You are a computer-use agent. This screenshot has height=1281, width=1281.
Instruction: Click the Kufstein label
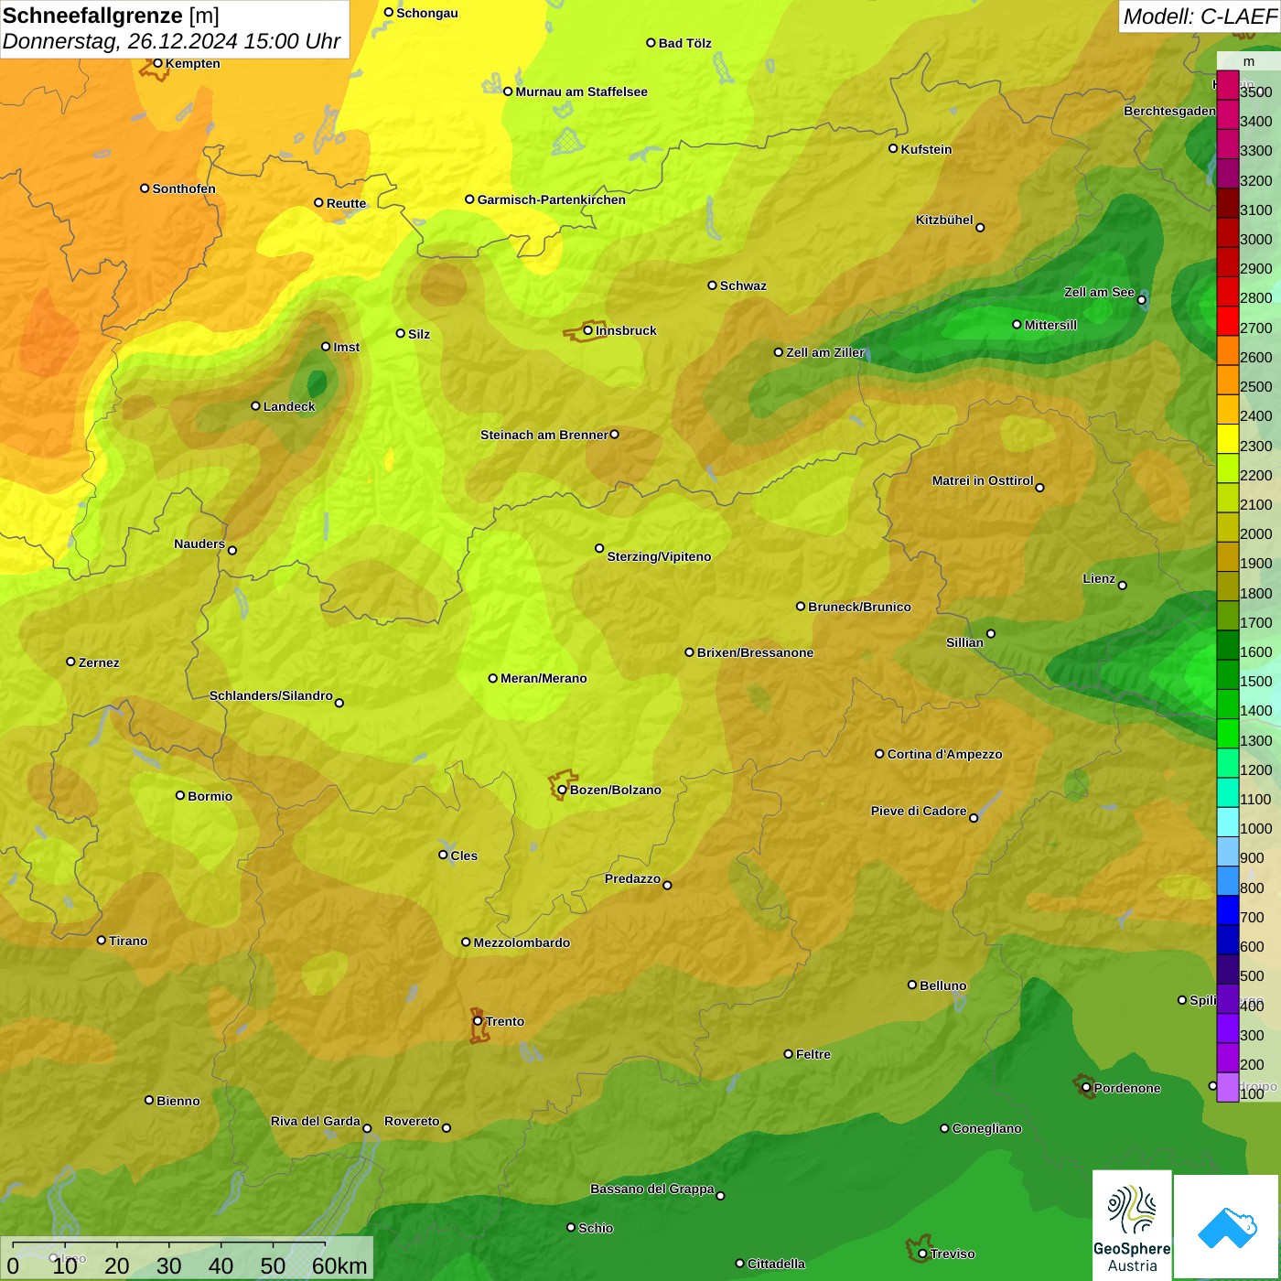point(926,149)
